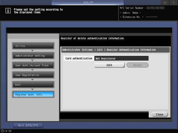Viewport: 178px width, 133px height.
Task: Select highlighted Register Auth. Info. item
Action: point(33,95)
